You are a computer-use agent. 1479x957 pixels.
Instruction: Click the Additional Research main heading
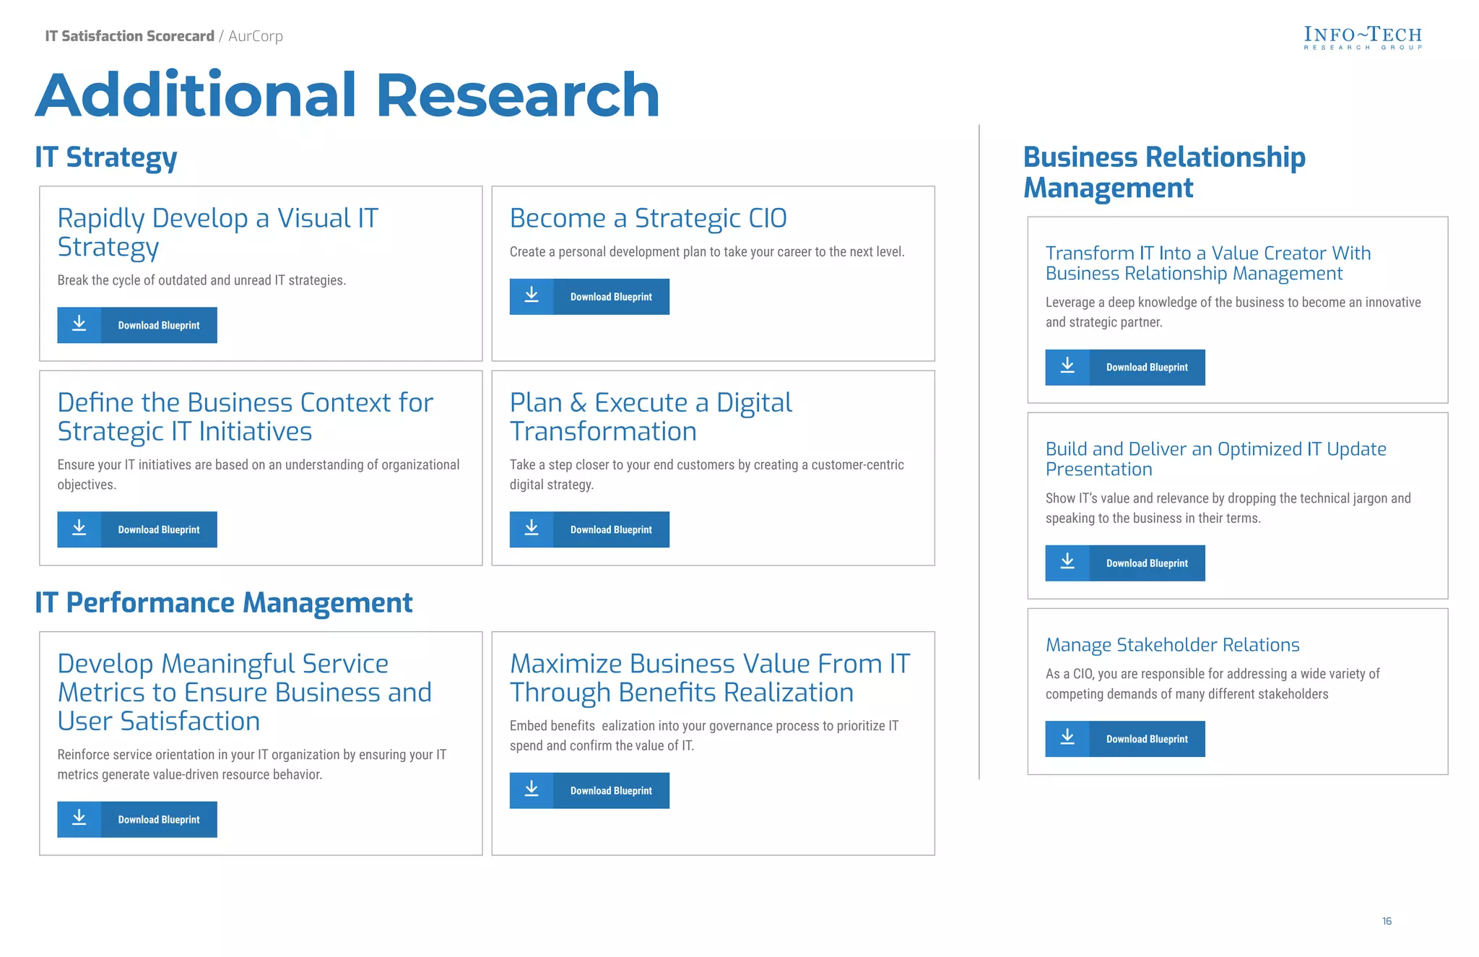click(x=347, y=95)
